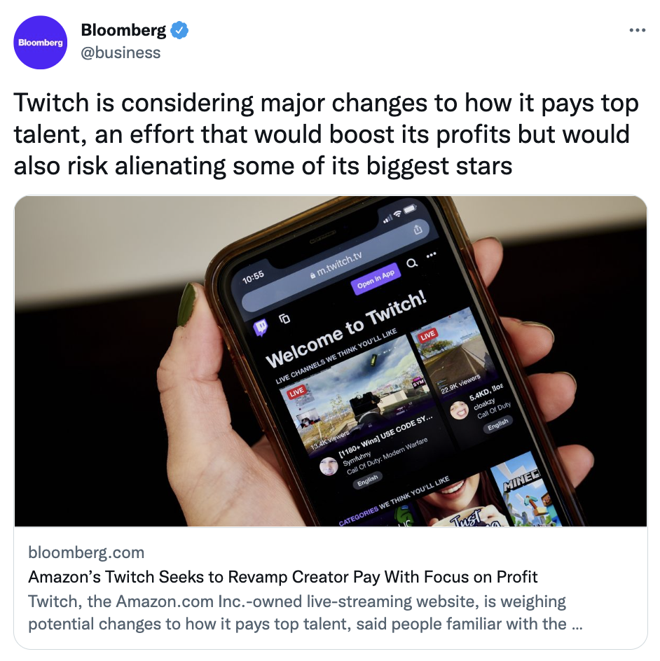The height and width of the screenshot is (661, 660).
Task: Tap the purple Twitch logo icon
Action: (261, 328)
